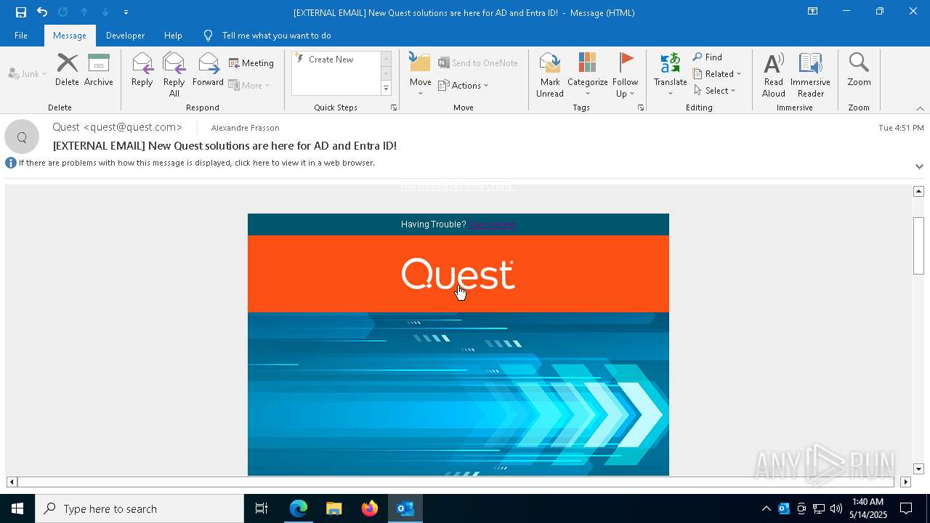Click Find in Editing group

coord(708,57)
